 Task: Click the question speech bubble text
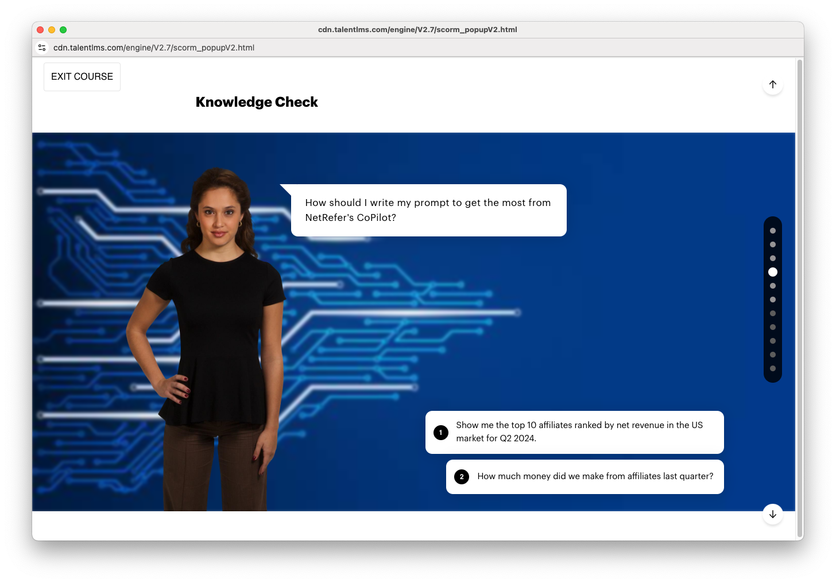click(x=428, y=210)
